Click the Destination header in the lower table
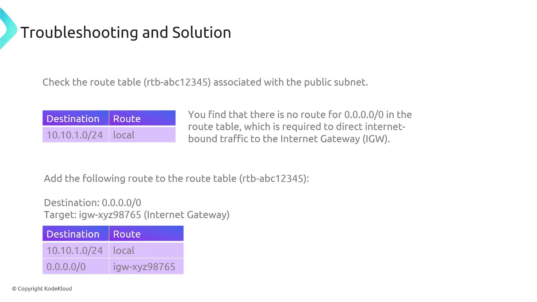Screen dimensions: 537x302 pos(73,234)
